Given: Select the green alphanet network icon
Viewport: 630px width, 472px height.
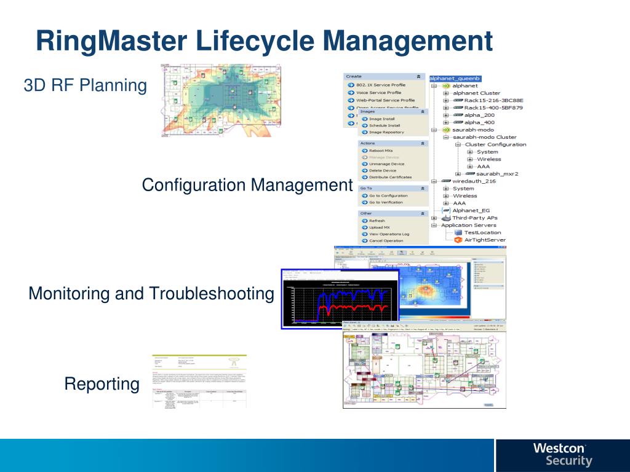Looking at the screenshot, I should [x=445, y=86].
